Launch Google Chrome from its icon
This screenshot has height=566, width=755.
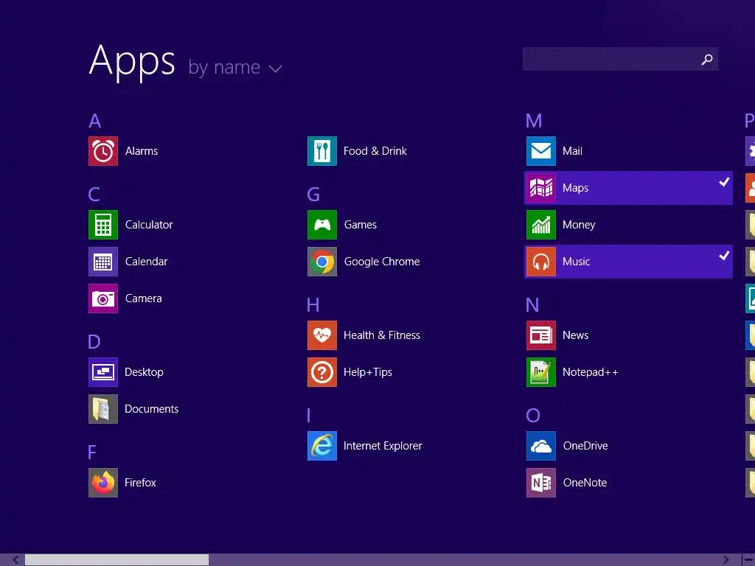tap(322, 262)
